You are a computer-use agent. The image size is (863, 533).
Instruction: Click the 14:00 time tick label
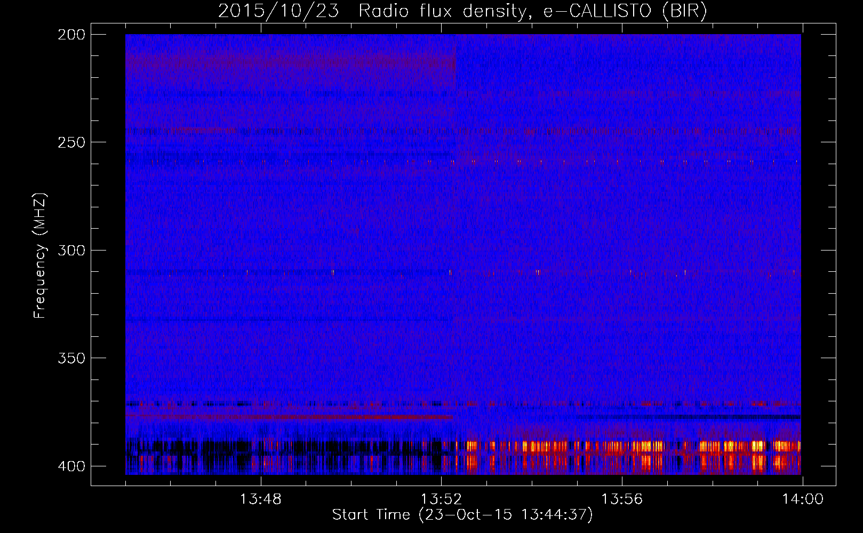point(803,499)
